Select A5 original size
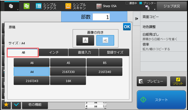Image resolution: width=188 pixels, height=110 pixels. [x=68, y=63]
